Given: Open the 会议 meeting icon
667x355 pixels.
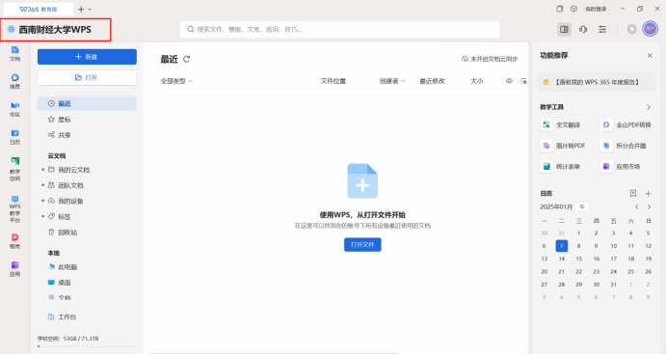Looking at the screenshot, I should (14, 109).
